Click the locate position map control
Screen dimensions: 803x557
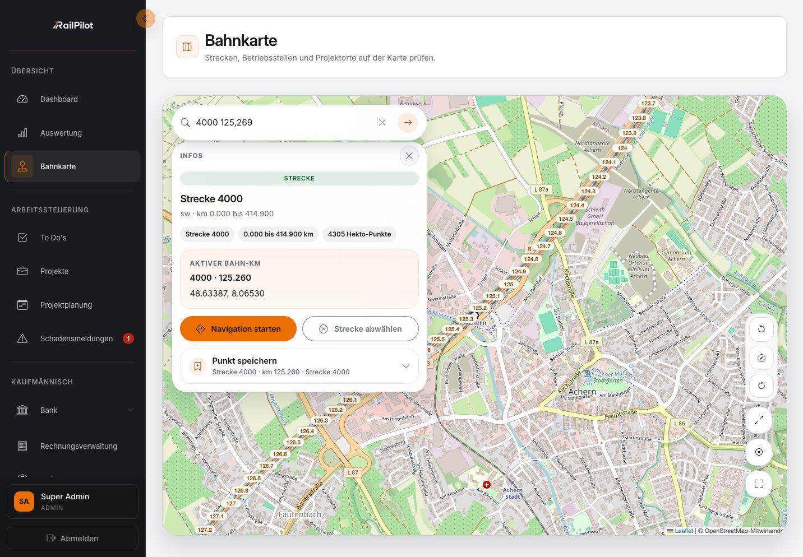pyautogui.click(x=759, y=452)
